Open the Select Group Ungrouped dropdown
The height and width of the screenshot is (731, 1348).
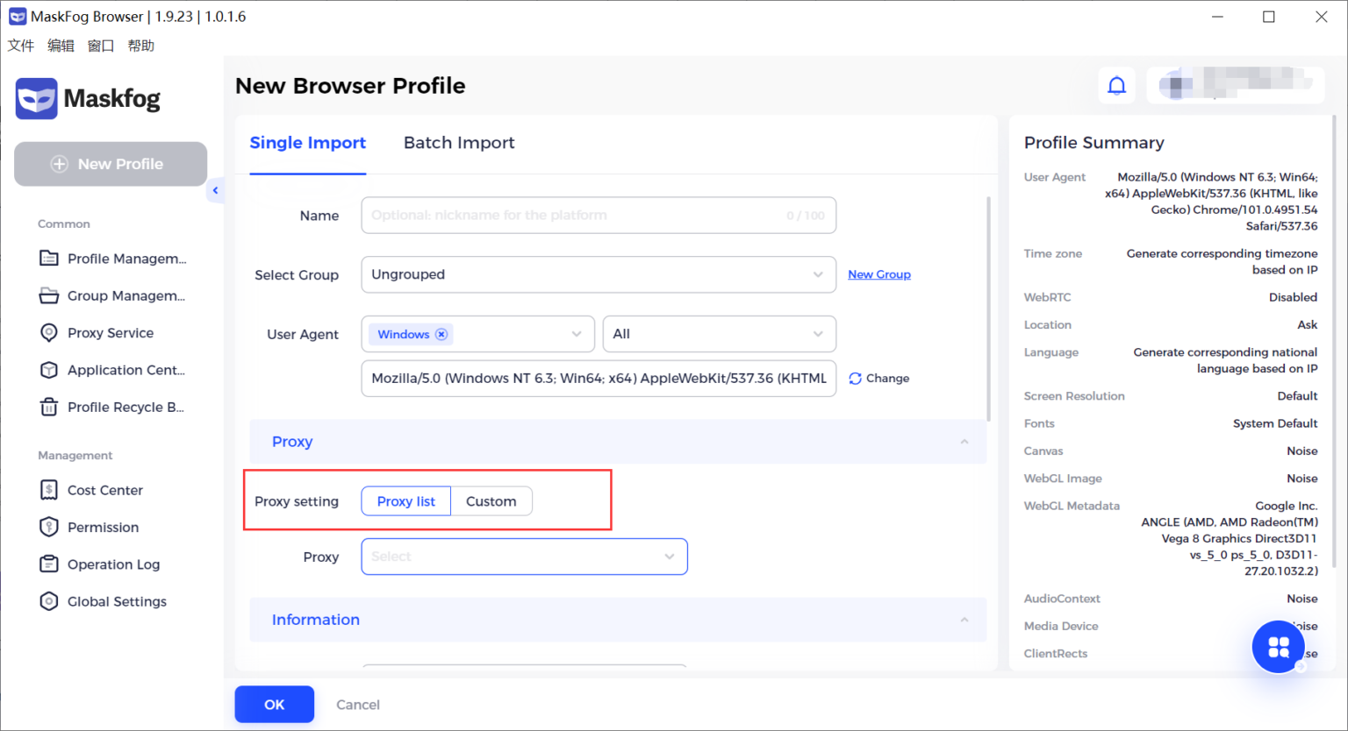pos(599,274)
